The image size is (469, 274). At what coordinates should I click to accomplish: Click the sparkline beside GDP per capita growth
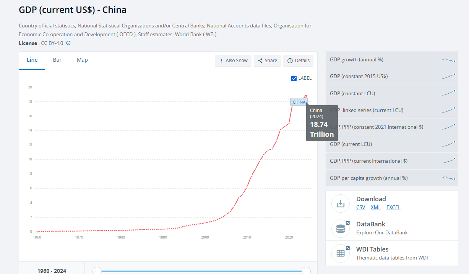(x=449, y=178)
